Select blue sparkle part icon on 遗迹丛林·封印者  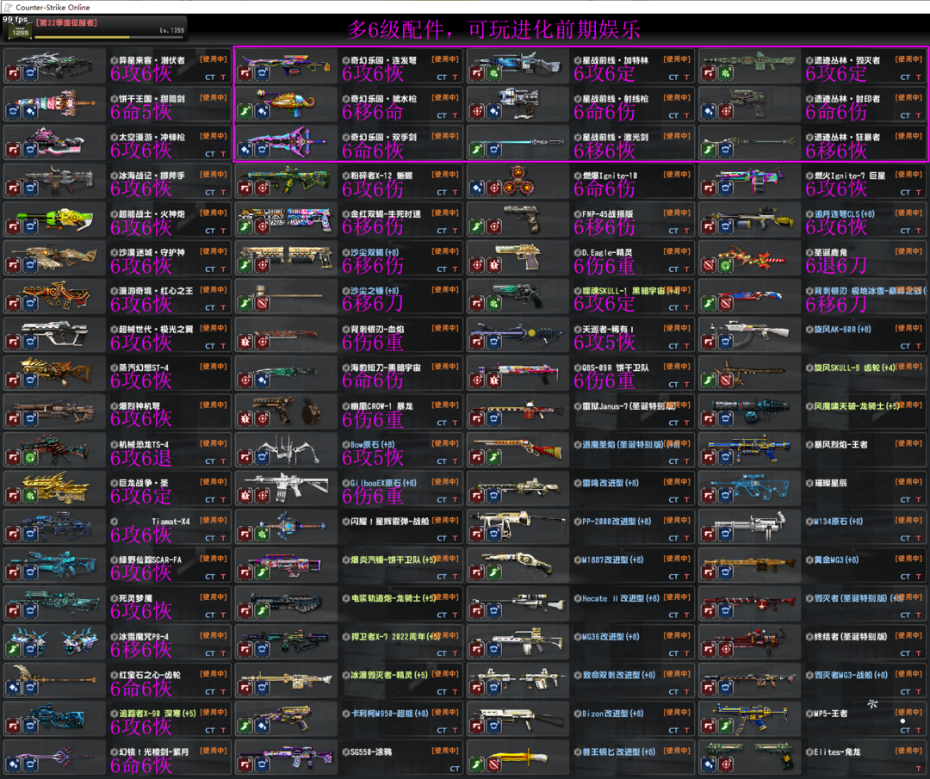709,112
